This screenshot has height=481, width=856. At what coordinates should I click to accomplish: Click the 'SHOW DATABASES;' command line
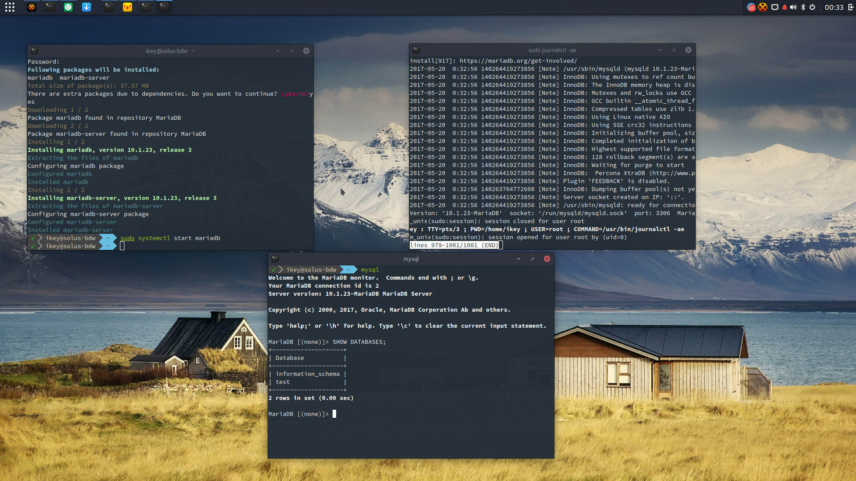[x=359, y=342]
